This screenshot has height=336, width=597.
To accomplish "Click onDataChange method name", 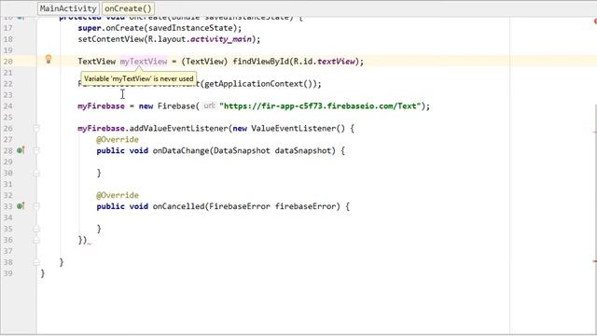I will click(181, 150).
